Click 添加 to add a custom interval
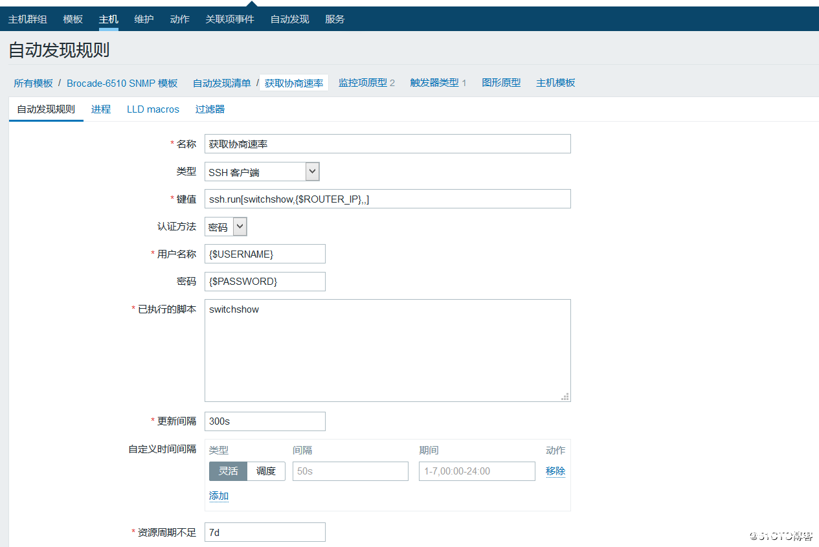Screen dimensions: 819x547 tap(218, 495)
